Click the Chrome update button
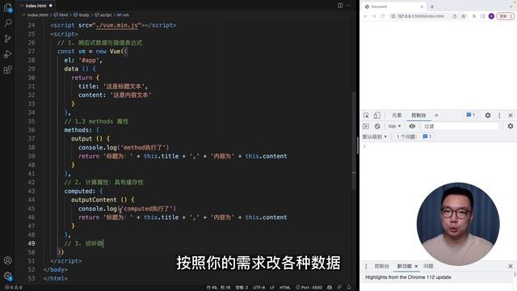517x291 pixels. (506, 16)
